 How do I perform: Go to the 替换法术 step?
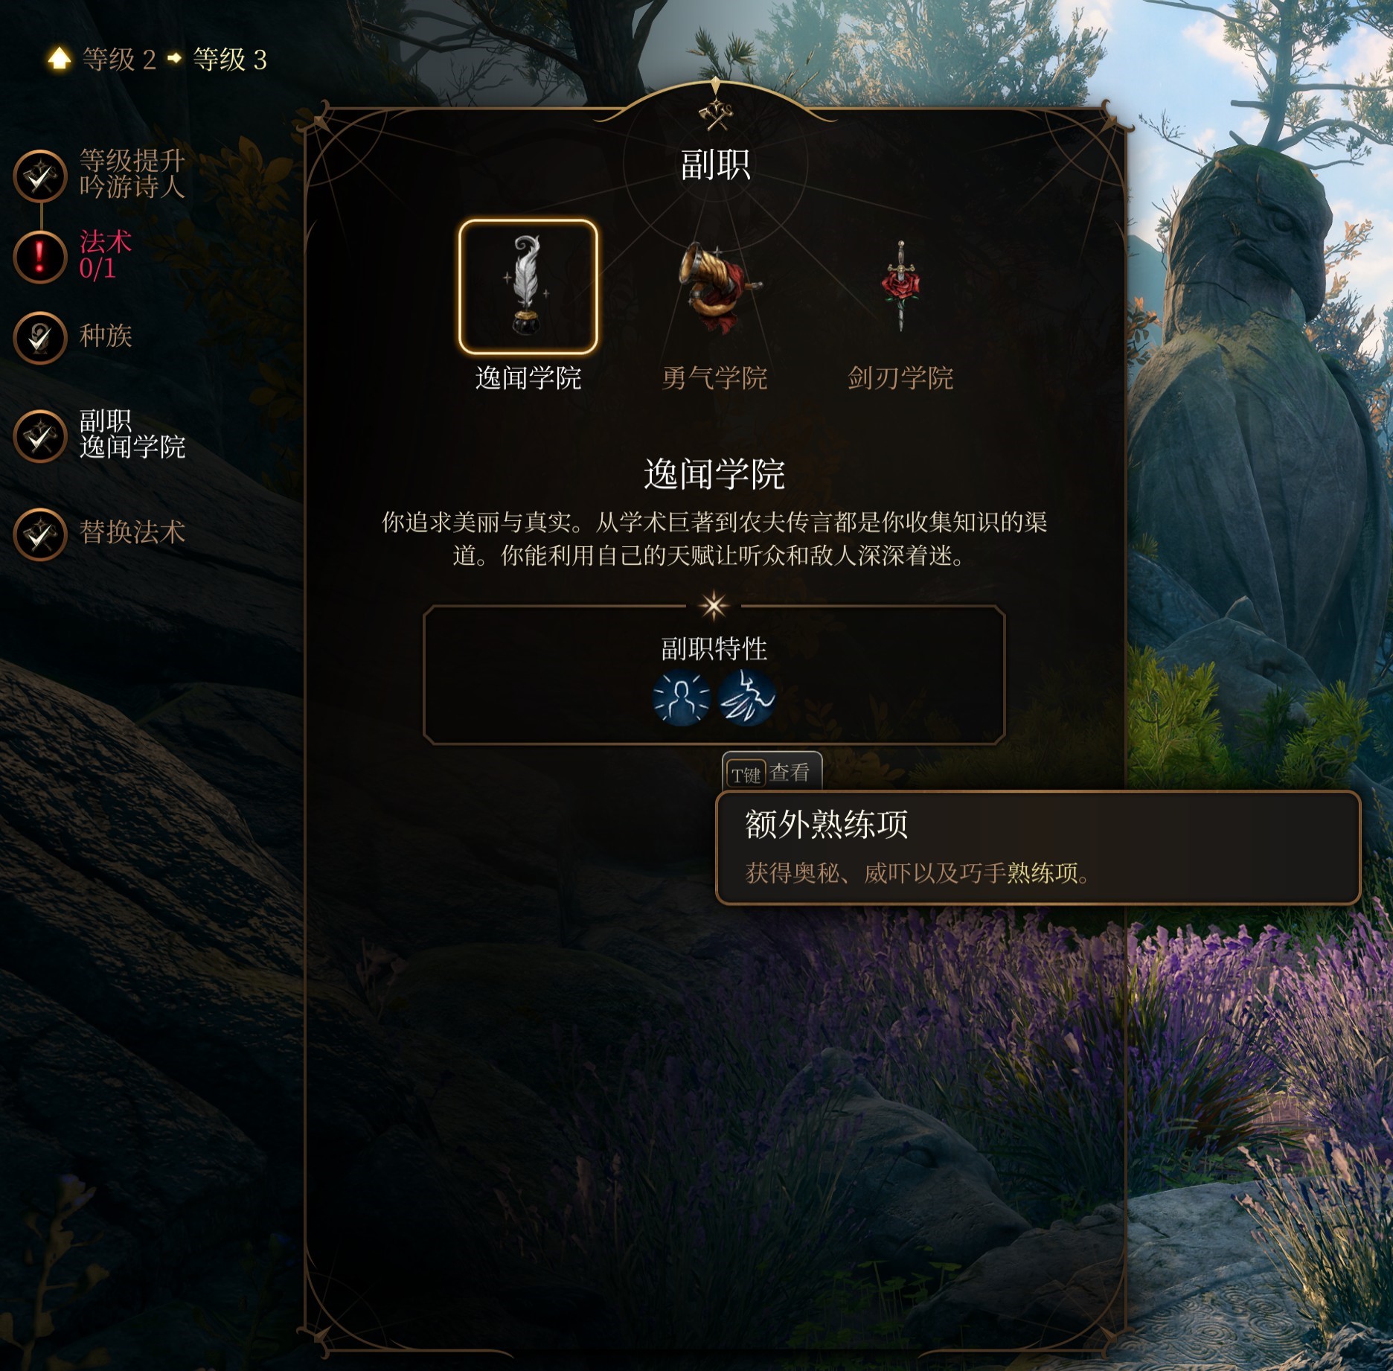pos(100,534)
